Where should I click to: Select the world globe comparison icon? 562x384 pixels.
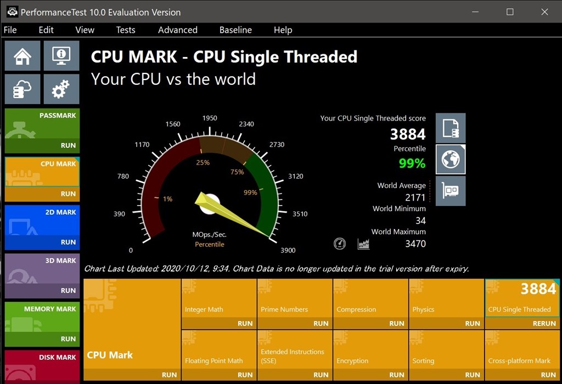[x=451, y=159]
